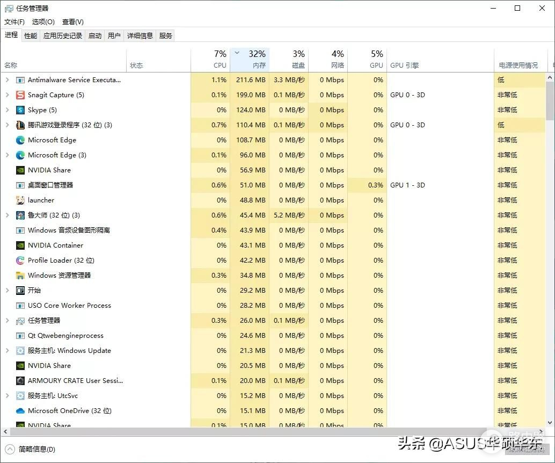Click the Microsoft Edge icon without expander
The image size is (555, 463).
(20, 140)
